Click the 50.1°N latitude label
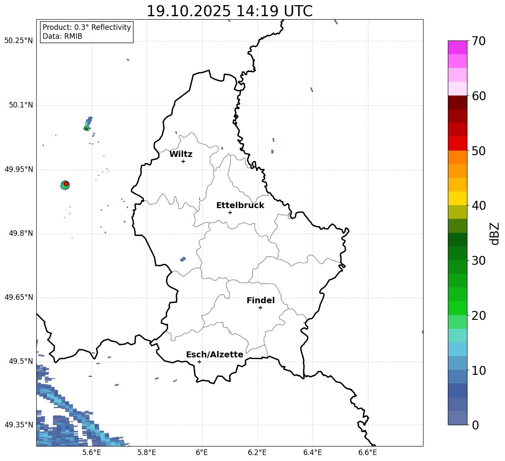Image resolution: width=505 pixels, height=461 pixels. 21,105
